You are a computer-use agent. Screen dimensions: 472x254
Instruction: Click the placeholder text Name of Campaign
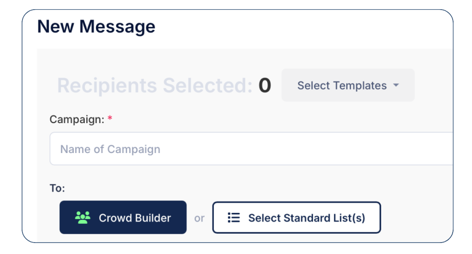tap(111, 149)
